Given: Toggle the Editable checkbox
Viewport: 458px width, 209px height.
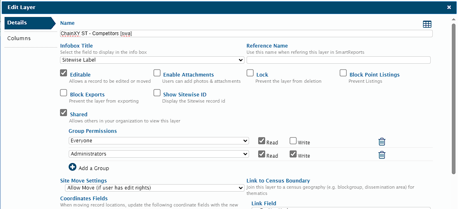Looking at the screenshot, I should tap(64, 73).
